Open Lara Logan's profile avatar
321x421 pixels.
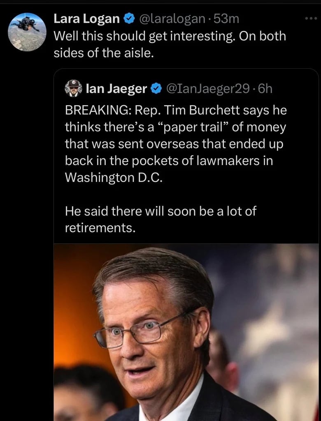click(x=27, y=32)
